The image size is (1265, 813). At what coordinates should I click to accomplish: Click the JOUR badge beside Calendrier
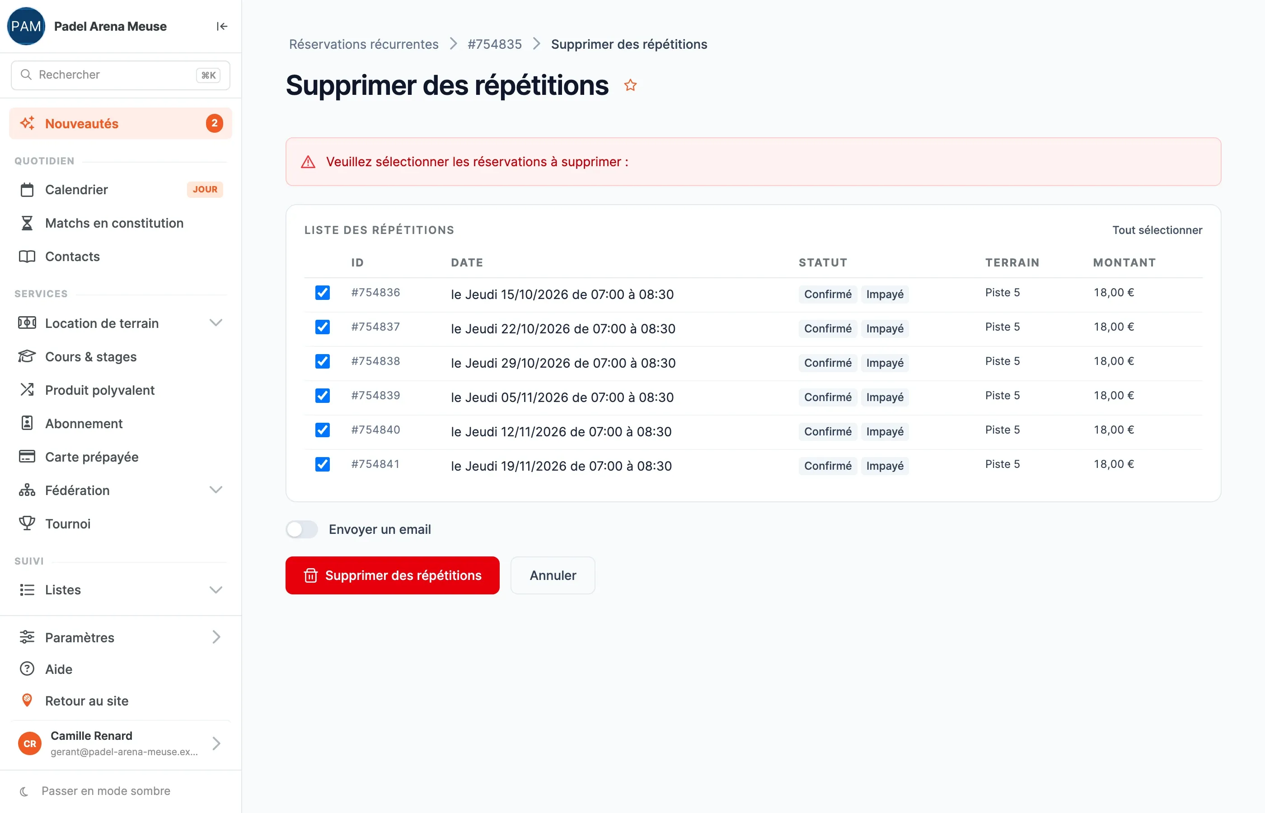[205, 189]
